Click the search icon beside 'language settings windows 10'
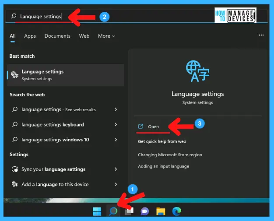 (15, 140)
